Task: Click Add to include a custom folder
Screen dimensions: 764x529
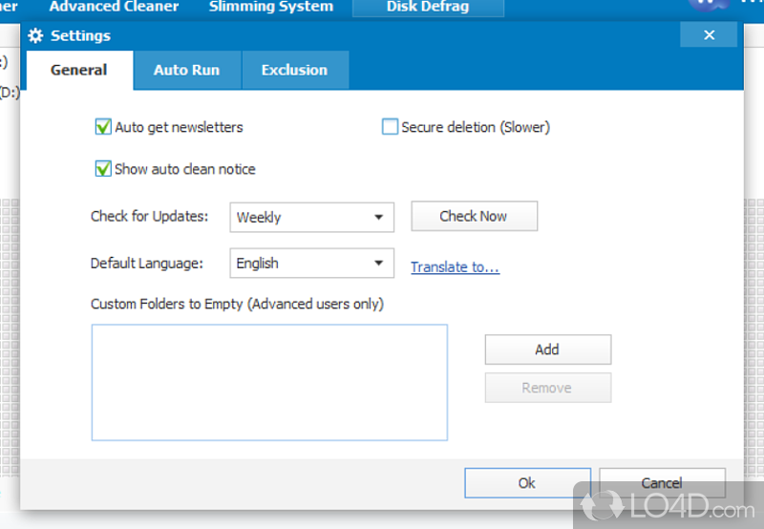Action: 547,349
